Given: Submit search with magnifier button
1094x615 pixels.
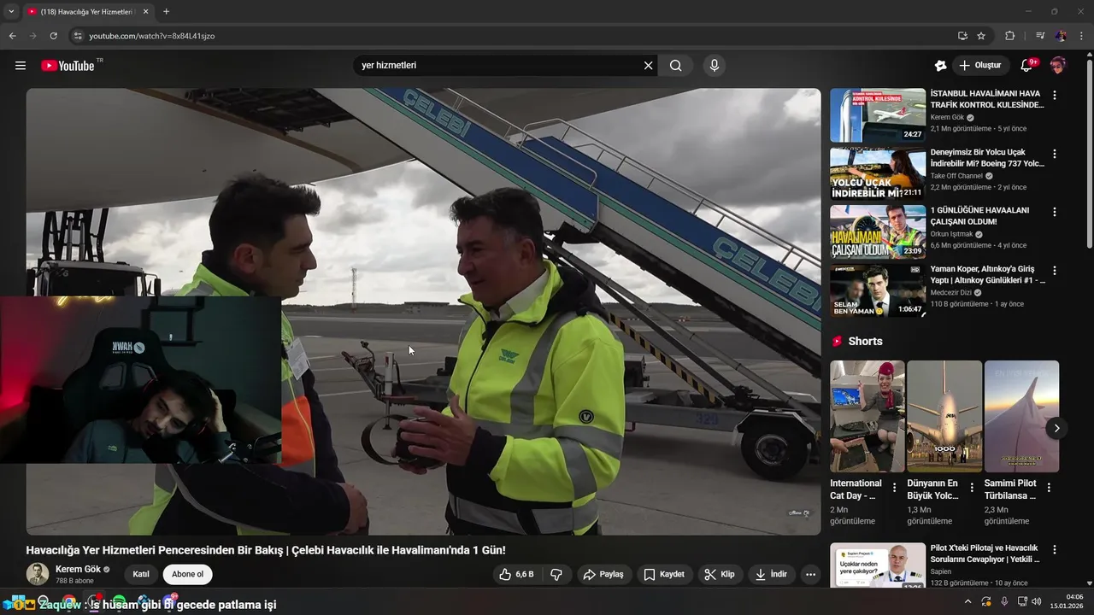Looking at the screenshot, I should (x=675, y=66).
